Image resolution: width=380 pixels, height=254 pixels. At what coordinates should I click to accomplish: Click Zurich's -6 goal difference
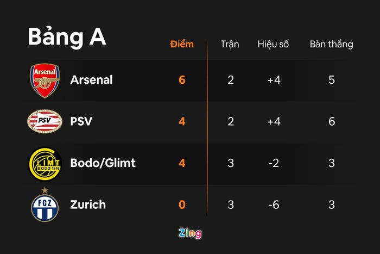(274, 205)
